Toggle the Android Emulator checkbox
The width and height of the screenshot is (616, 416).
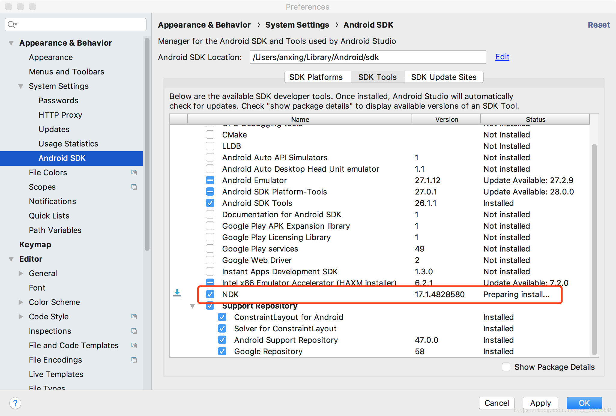point(210,180)
